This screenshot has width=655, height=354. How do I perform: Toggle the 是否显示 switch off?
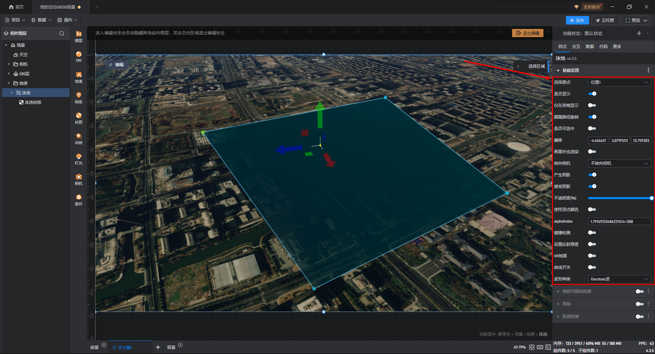(592, 94)
